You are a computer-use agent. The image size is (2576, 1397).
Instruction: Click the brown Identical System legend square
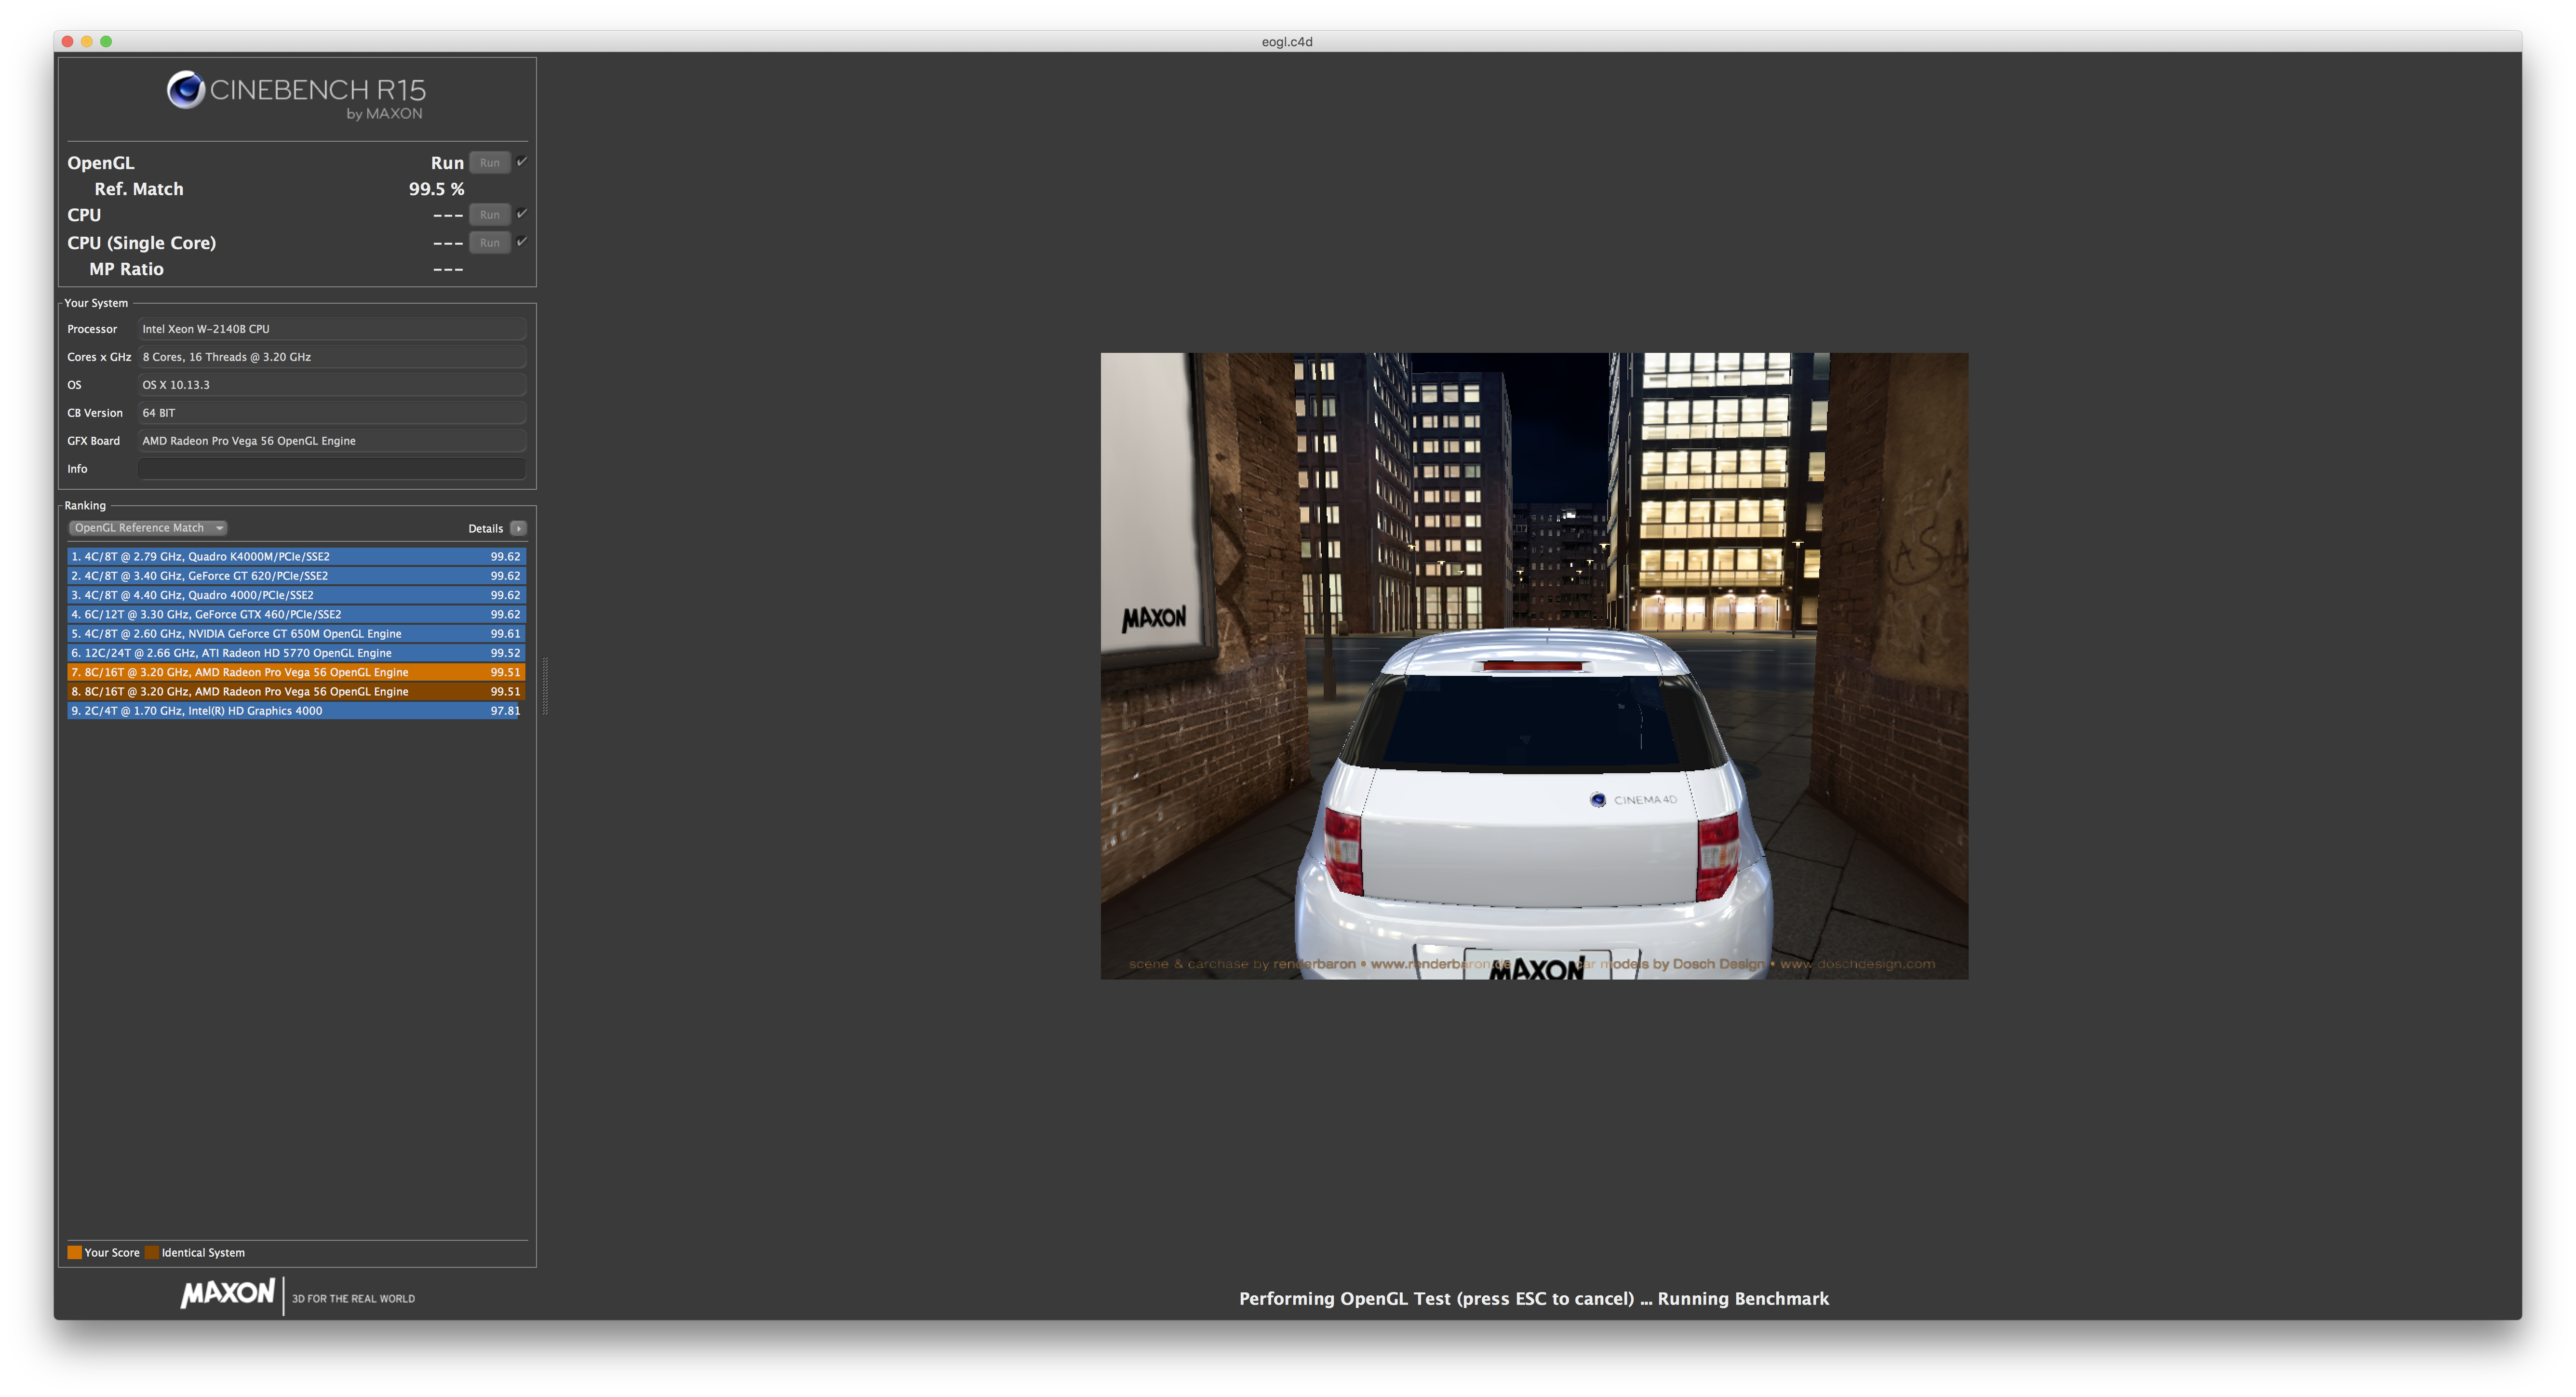pyautogui.click(x=152, y=1252)
